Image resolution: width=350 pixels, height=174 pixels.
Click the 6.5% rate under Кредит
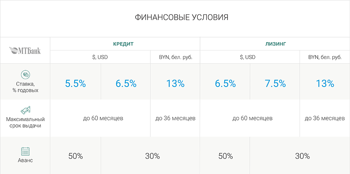(x=126, y=83)
